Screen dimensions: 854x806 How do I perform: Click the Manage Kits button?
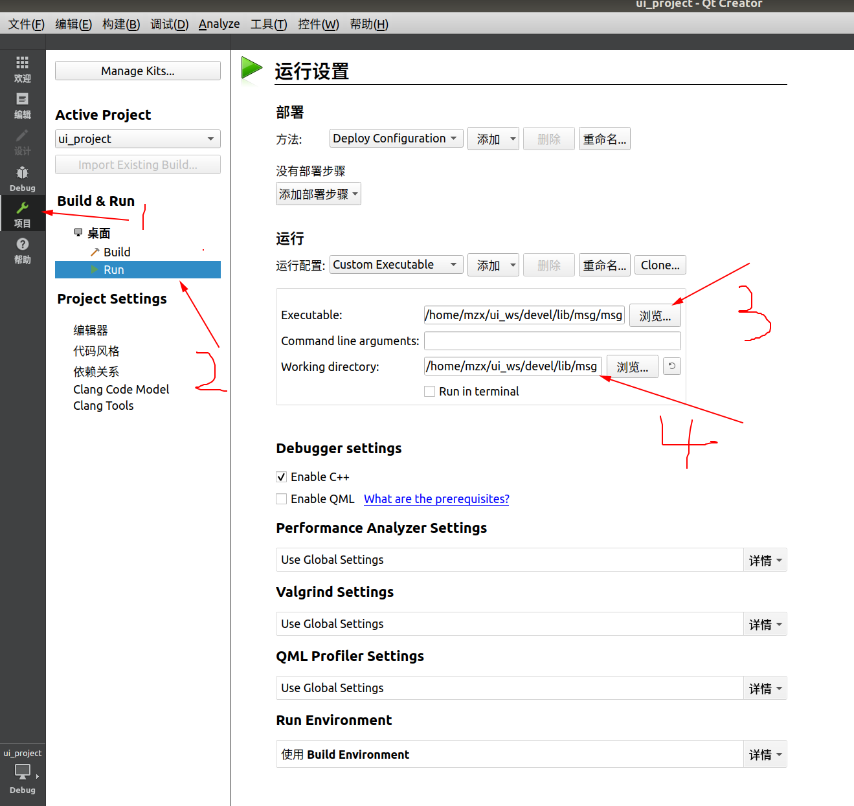point(137,71)
